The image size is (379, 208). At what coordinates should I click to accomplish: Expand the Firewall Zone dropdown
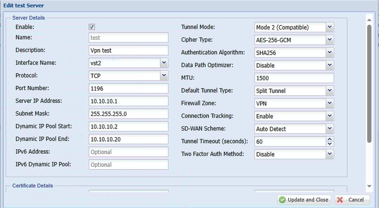pos(330,104)
